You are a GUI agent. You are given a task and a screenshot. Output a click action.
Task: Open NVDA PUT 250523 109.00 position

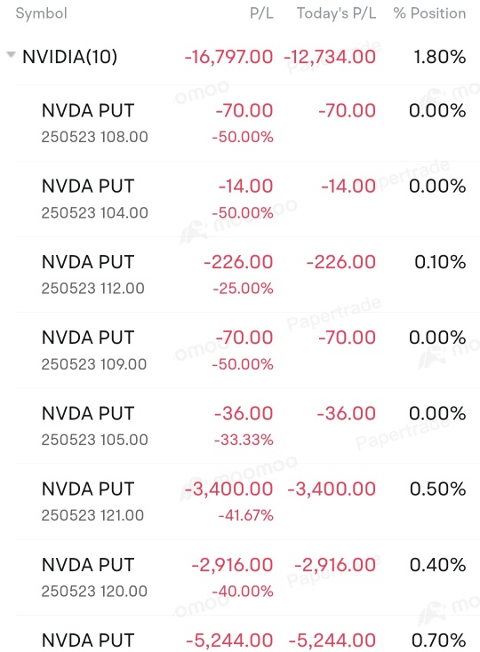[x=247, y=350]
